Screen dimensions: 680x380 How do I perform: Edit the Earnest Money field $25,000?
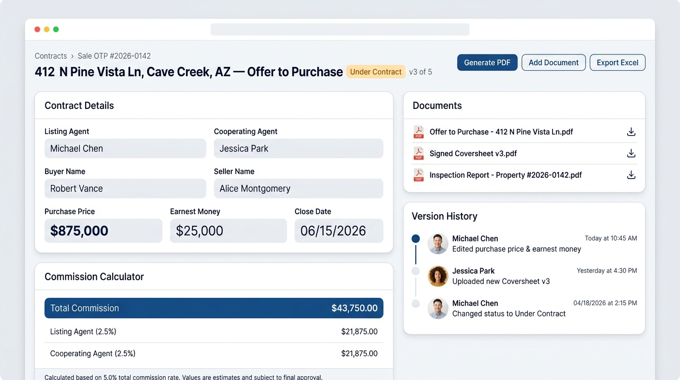[228, 231]
